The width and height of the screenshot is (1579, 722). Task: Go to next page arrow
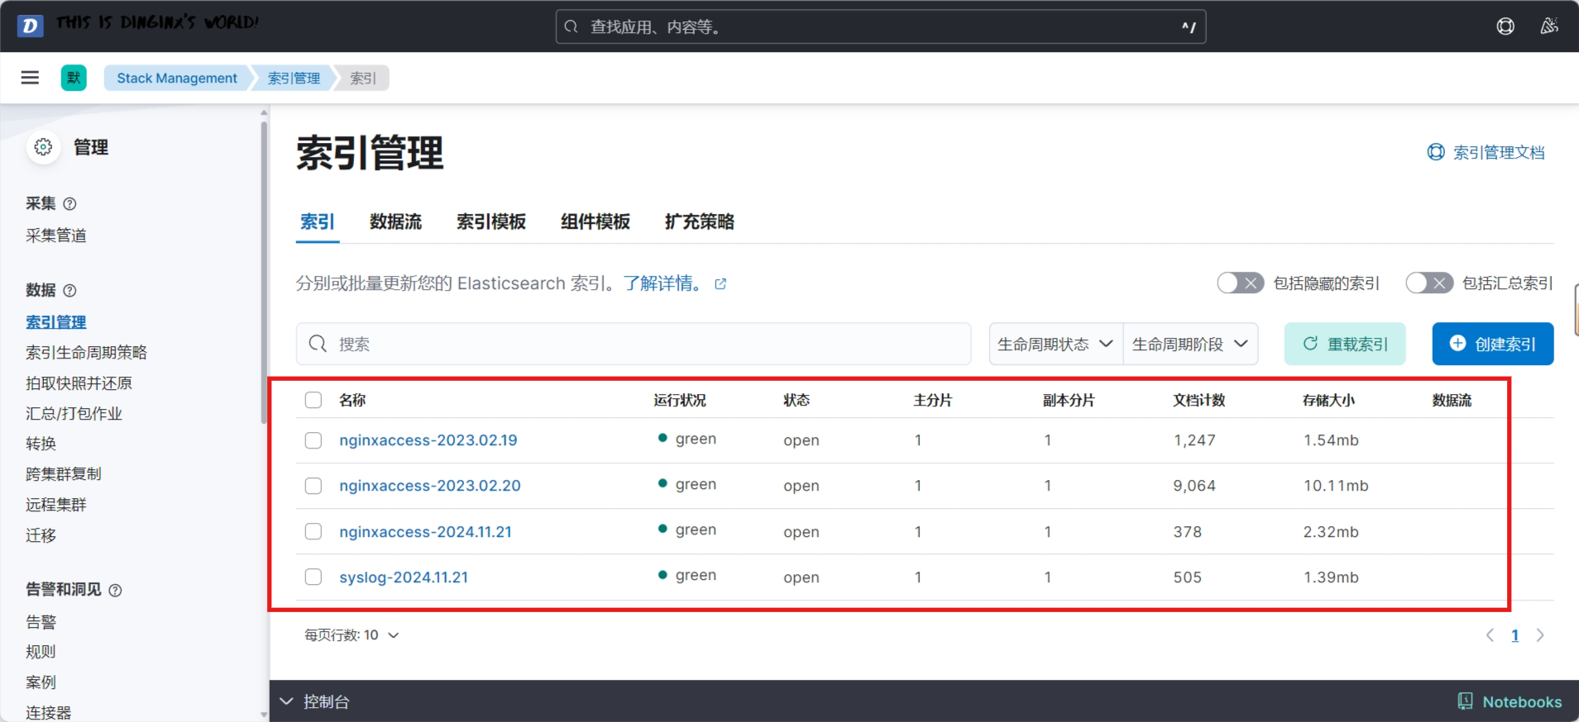pos(1540,635)
